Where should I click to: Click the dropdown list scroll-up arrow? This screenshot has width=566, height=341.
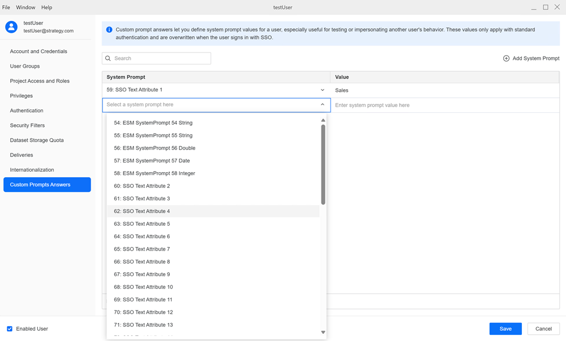coord(323,120)
